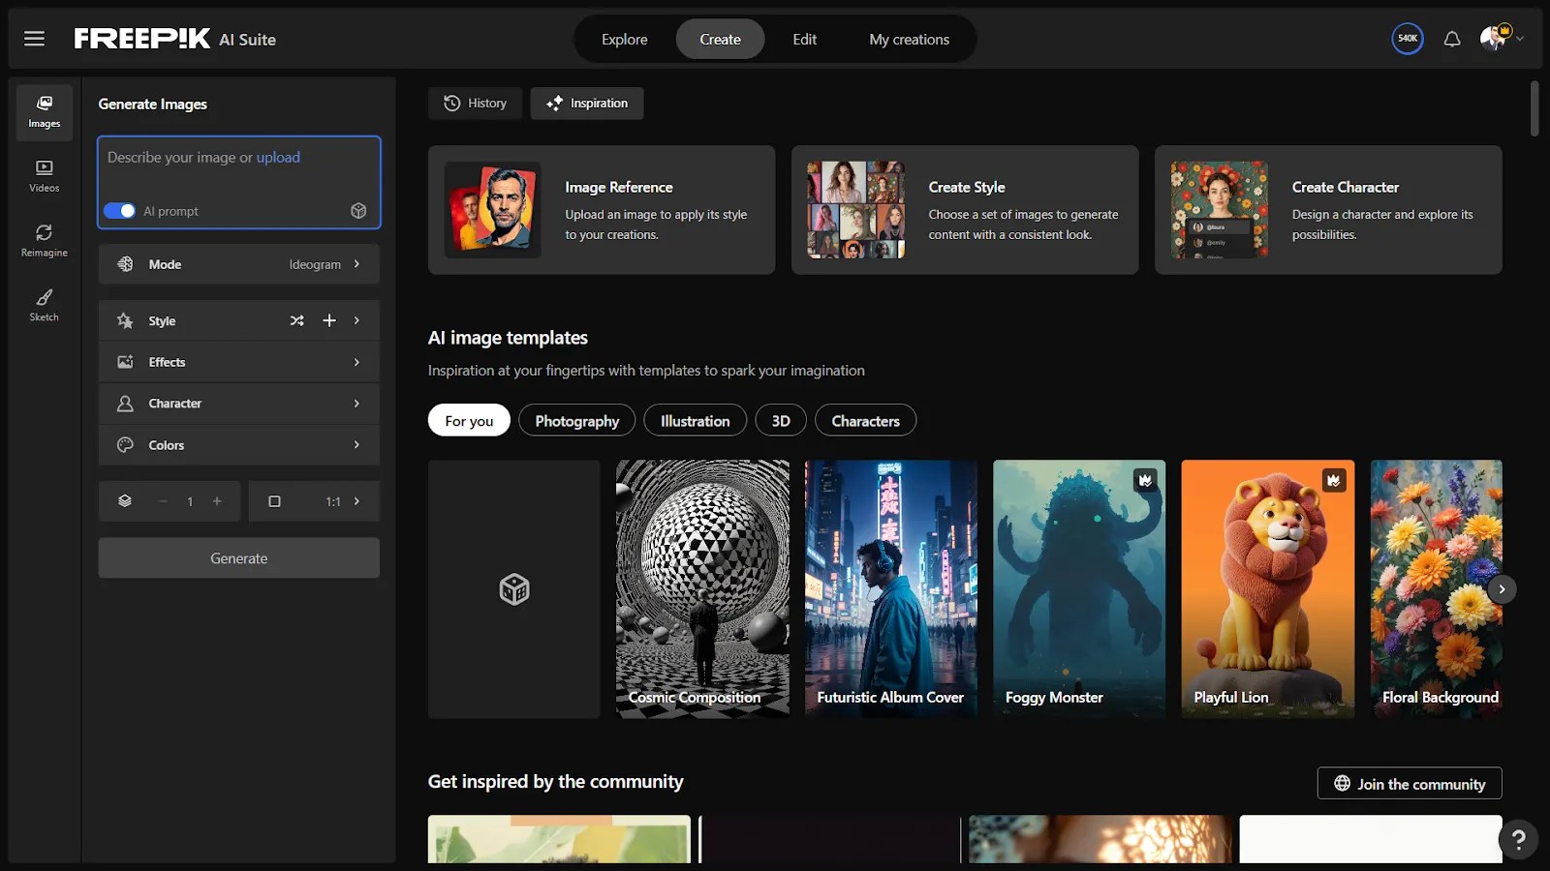Shuffle the style with the random icon
Viewport: 1550px width, 871px height.
tap(296, 320)
